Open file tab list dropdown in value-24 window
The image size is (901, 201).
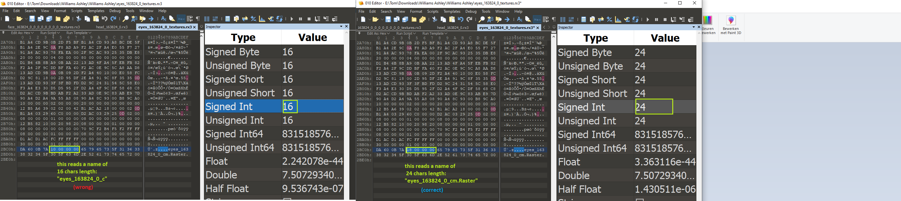(554, 27)
